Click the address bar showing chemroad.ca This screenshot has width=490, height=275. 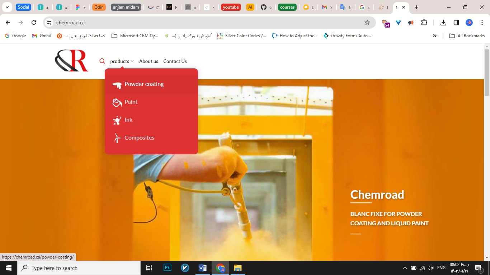click(208, 23)
